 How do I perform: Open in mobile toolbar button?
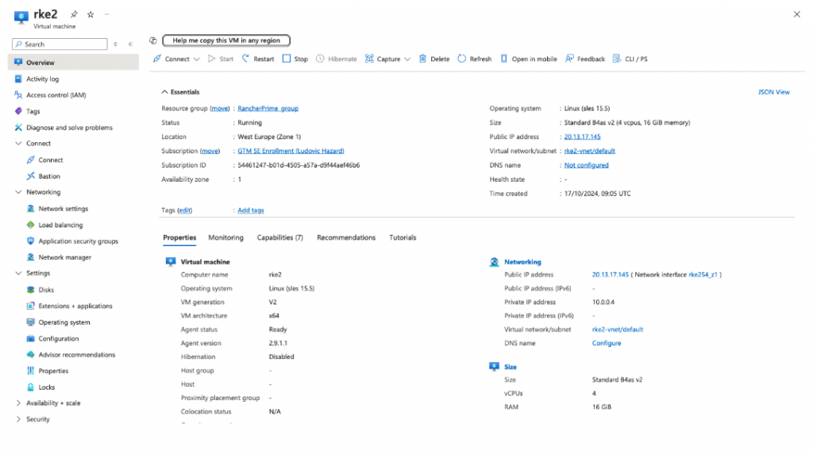[x=528, y=59]
